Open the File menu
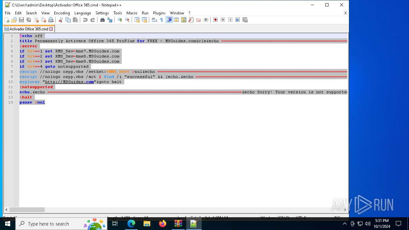 8,13
